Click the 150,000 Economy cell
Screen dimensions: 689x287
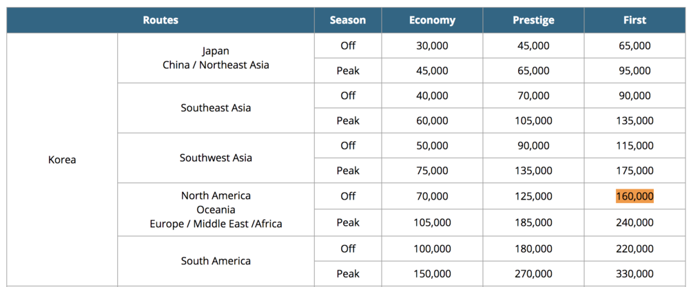pos(432,274)
